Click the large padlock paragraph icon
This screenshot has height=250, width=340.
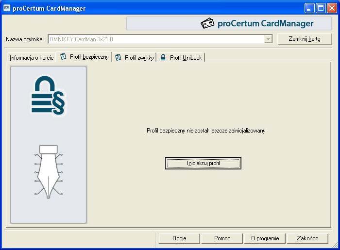click(x=48, y=95)
